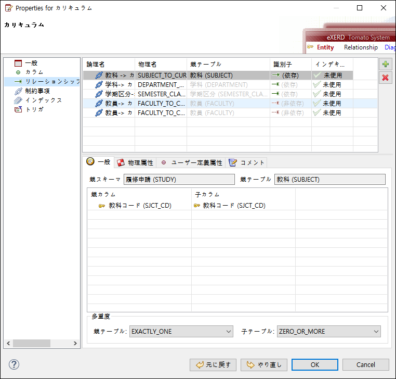Select the SEMESTER_CLA relationship row

click(160, 94)
